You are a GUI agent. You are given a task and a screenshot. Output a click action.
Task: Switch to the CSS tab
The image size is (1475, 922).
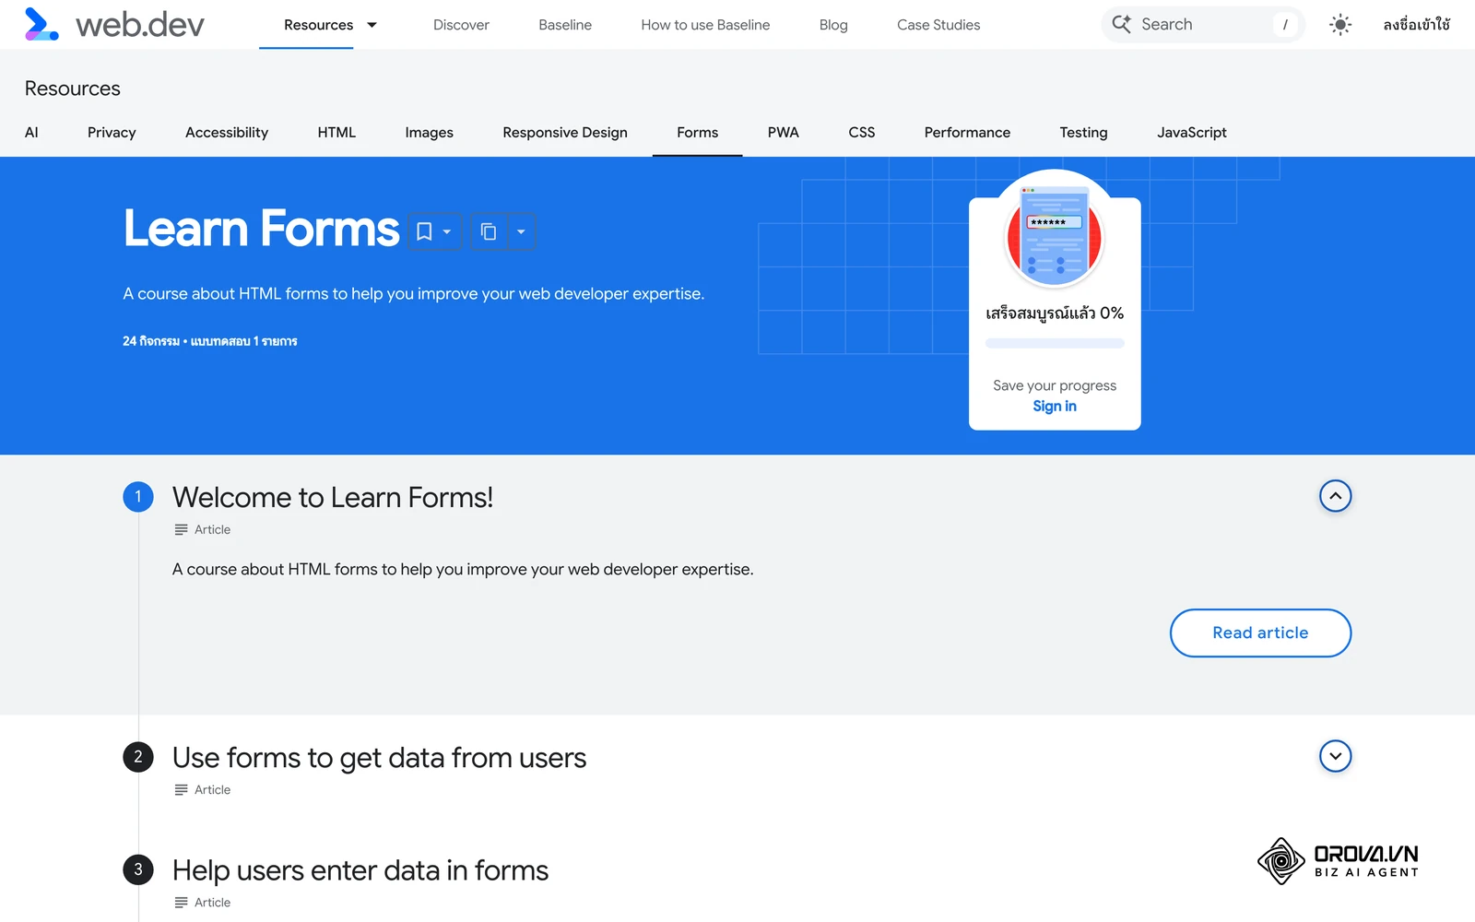pyautogui.click(x=861, y=132)
